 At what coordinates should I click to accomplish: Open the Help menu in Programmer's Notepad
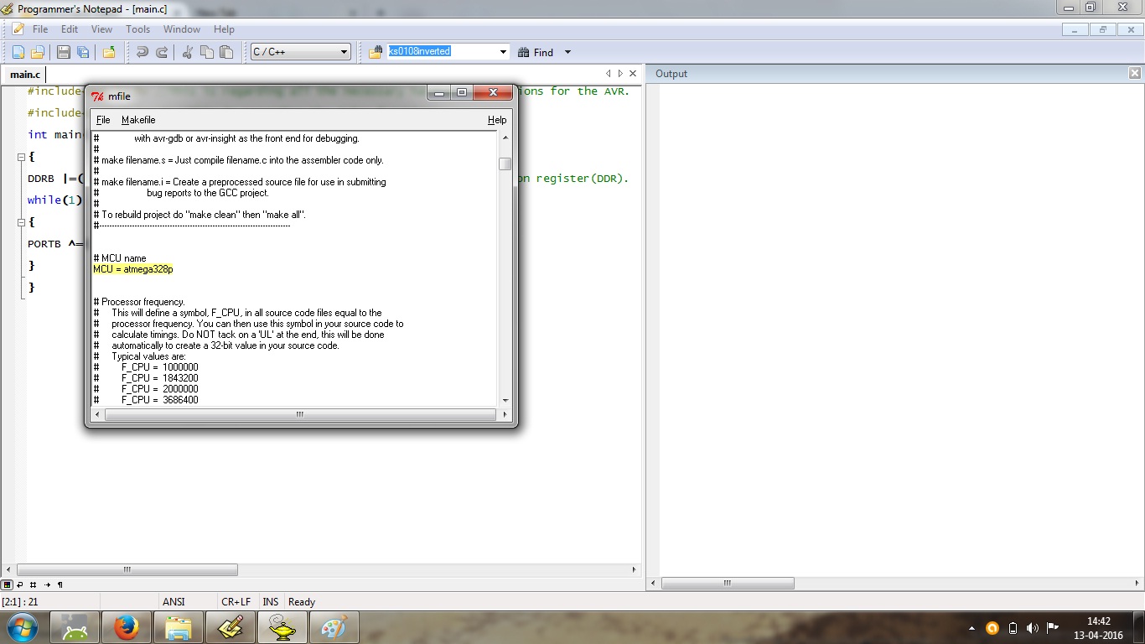224,29
